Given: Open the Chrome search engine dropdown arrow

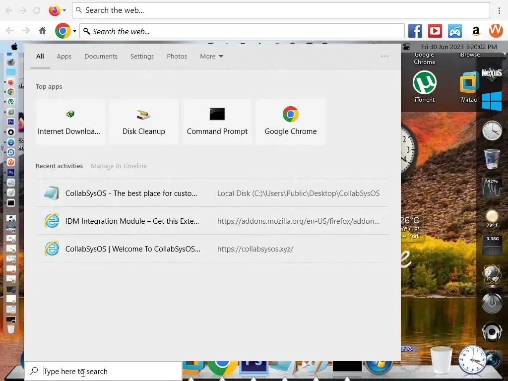Looking at the screenshot, I should pos(74,31).
